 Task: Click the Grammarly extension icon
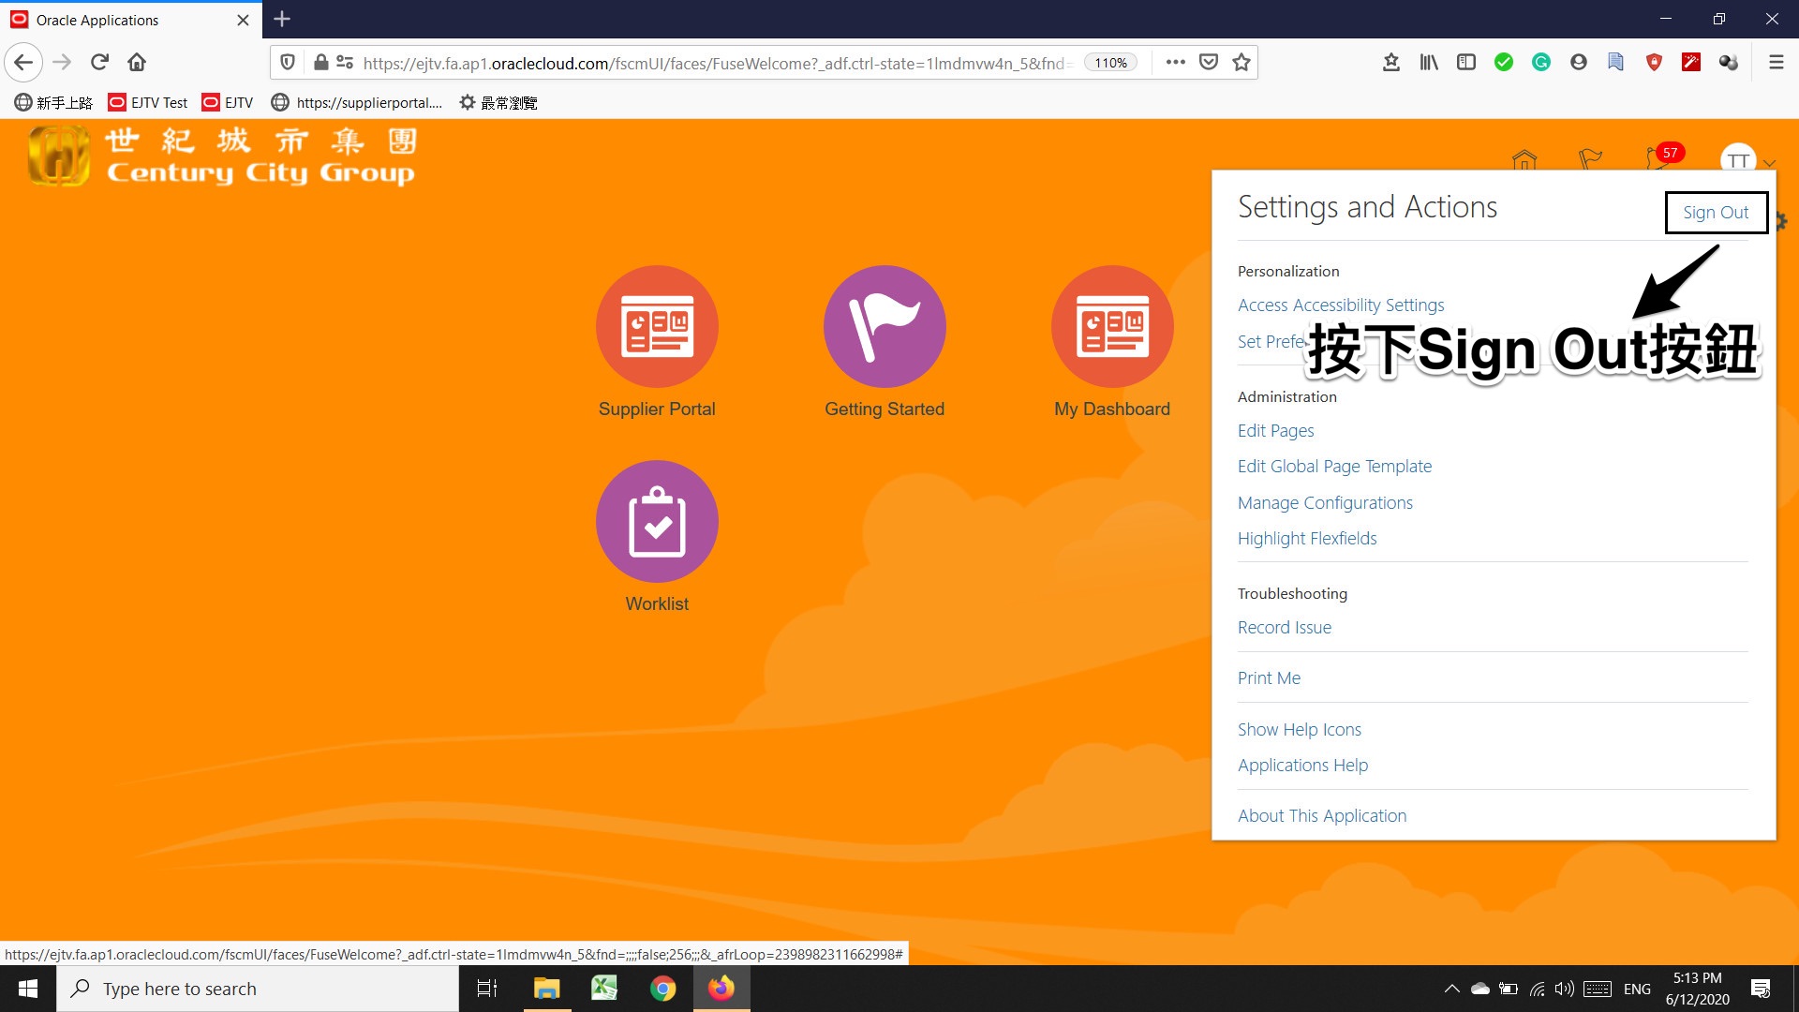pyautogui.click(x=1541, y=63)
